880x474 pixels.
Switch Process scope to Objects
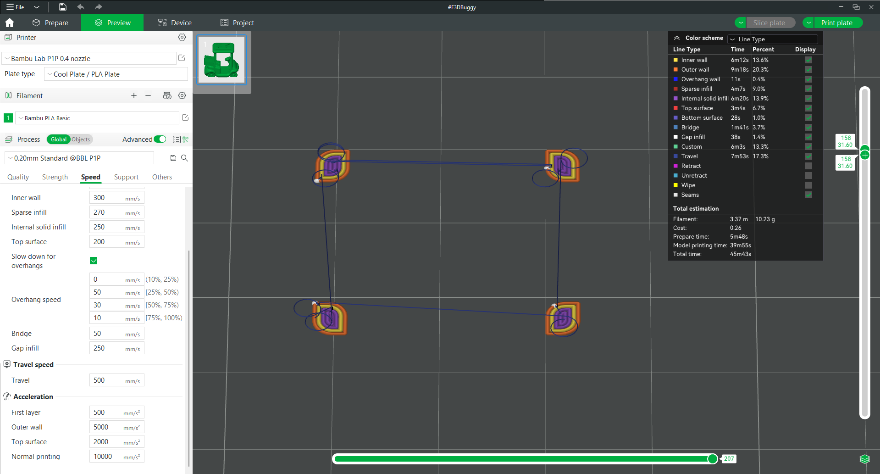pyautogui.click(x=81, y=139)
